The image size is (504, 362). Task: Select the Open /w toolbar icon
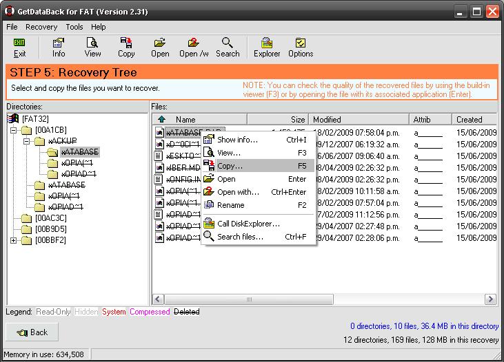coord(194,47)
